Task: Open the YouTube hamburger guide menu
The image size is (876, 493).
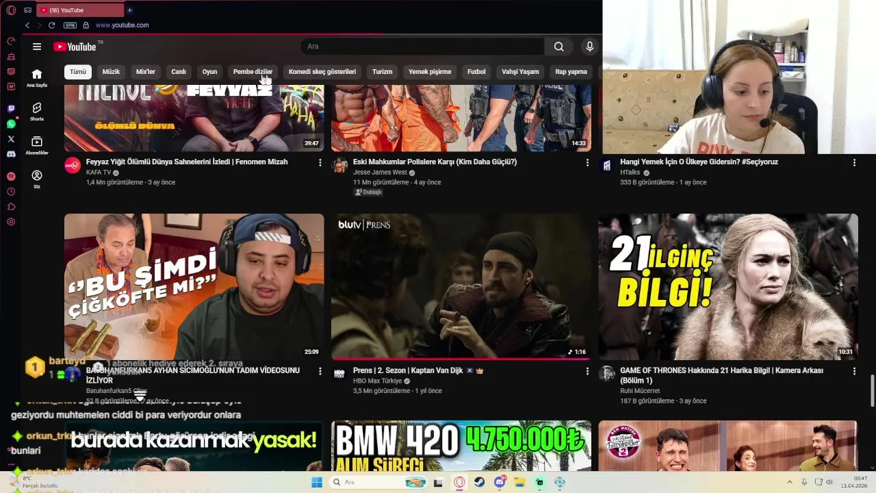Action: (37, 47)
